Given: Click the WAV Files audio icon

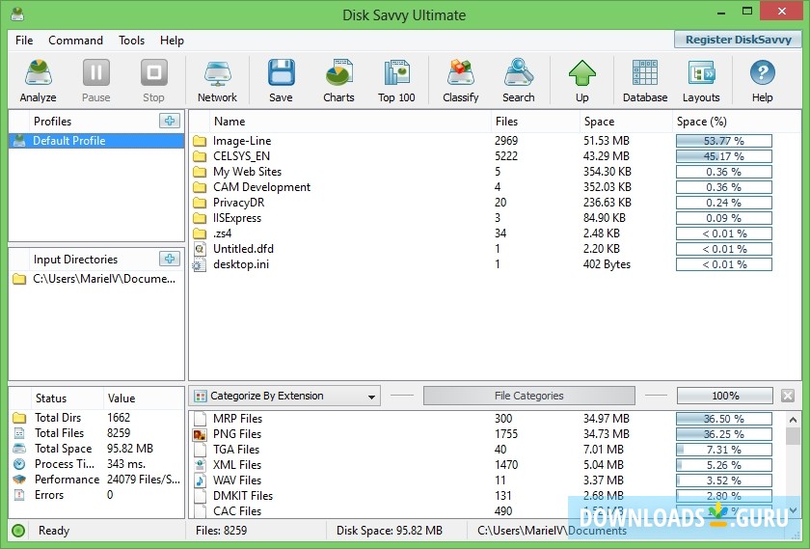Looking at the screenshot, I should [200, 480].
